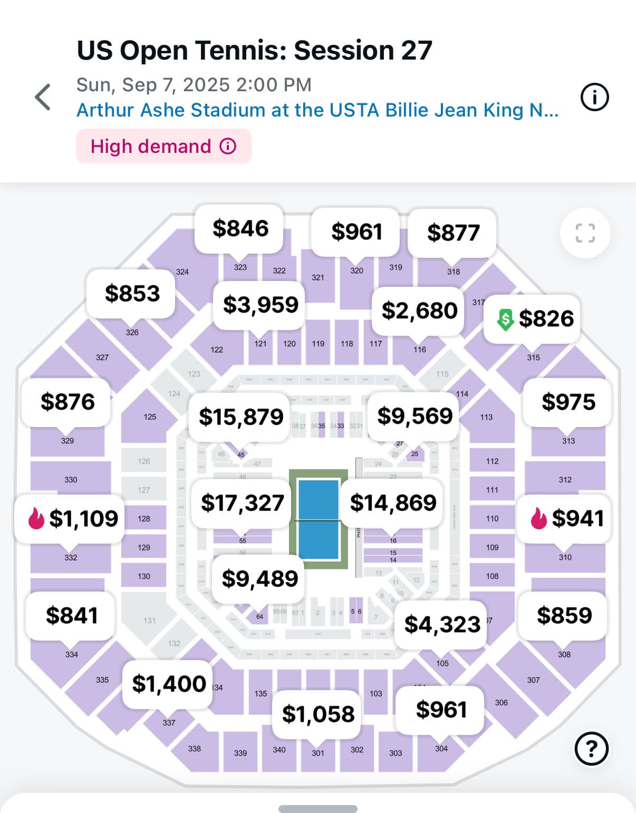The image size is (636, 813).
Task: Choose the $17,327 courtside price bubble
Action: [x=242, y=503]
